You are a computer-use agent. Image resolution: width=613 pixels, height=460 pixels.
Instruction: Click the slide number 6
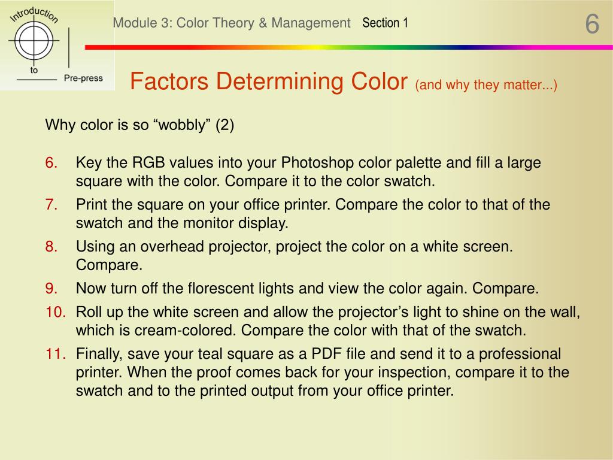point(592,24)
